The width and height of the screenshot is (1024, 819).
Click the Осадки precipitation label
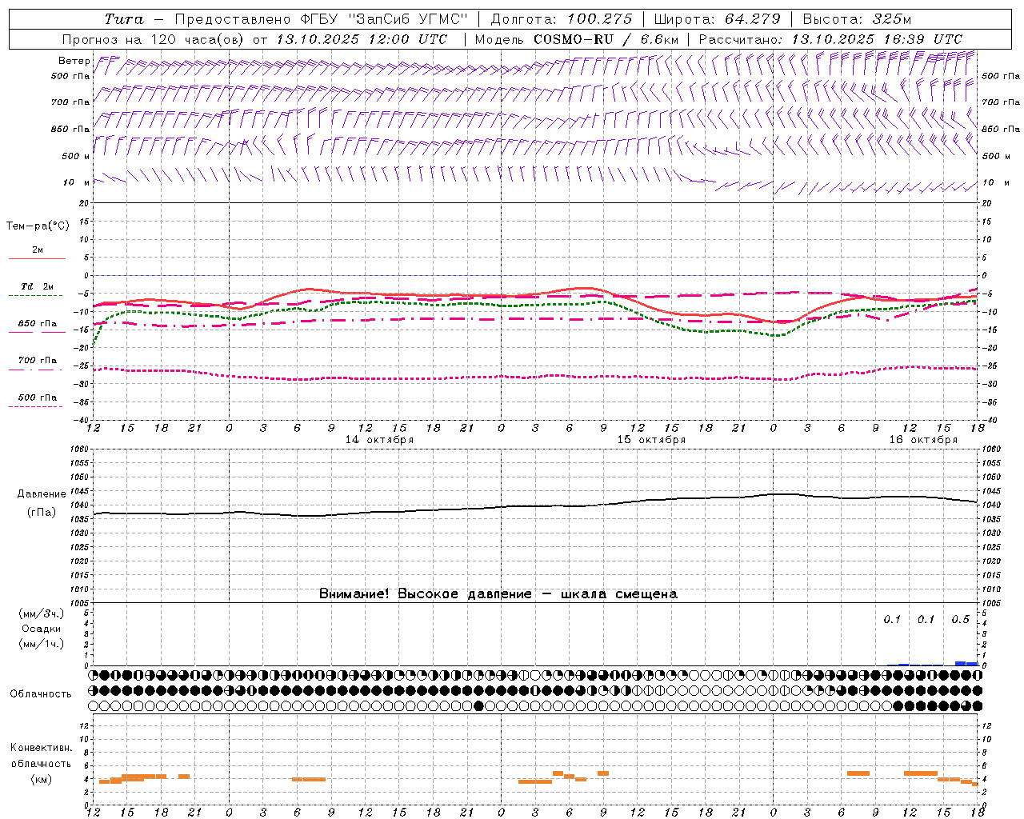pos(41,629)
